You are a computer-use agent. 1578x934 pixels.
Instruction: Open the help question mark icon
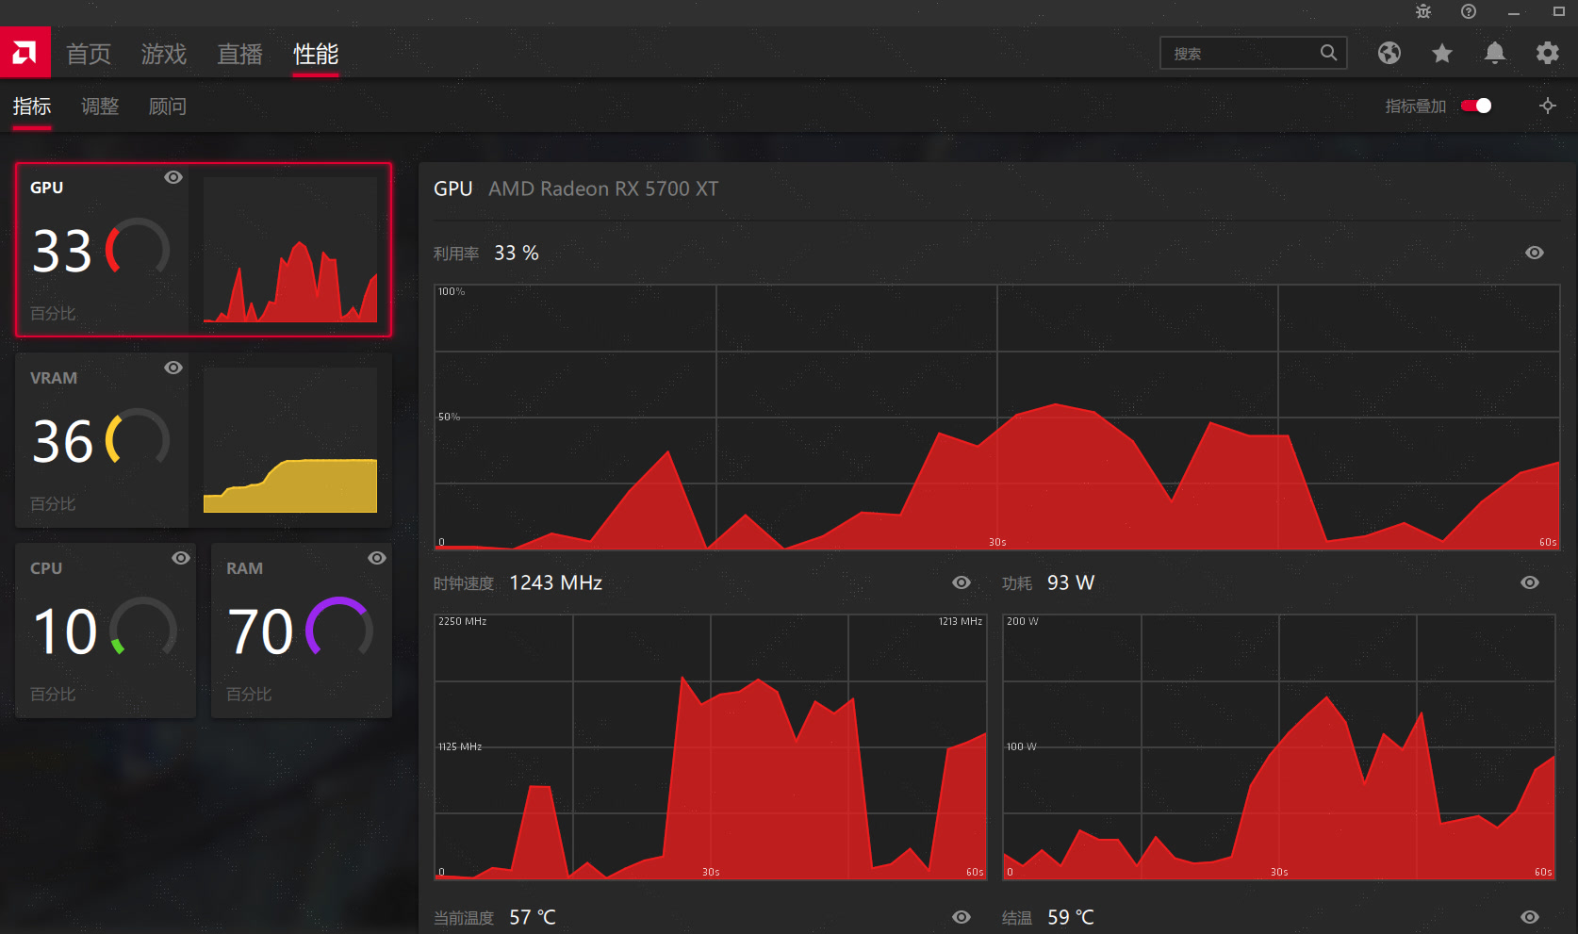point(1469,11)
